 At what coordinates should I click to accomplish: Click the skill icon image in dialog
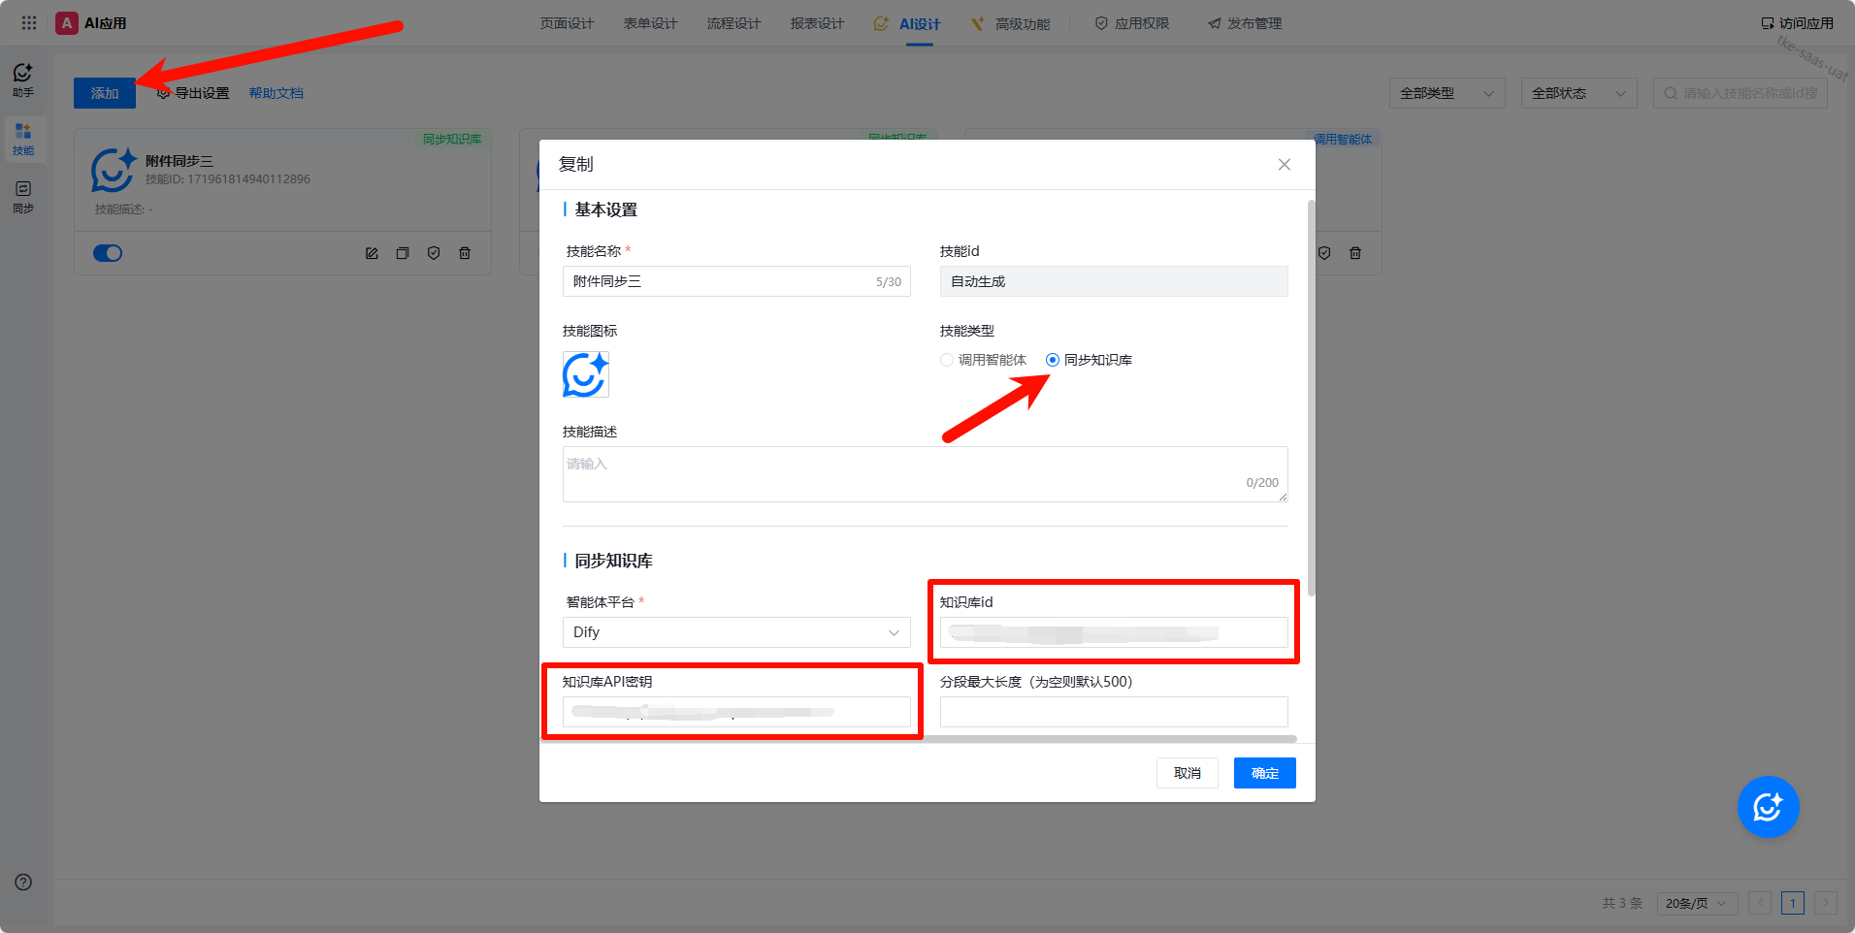pyautogui.click(x=585, y=374)
